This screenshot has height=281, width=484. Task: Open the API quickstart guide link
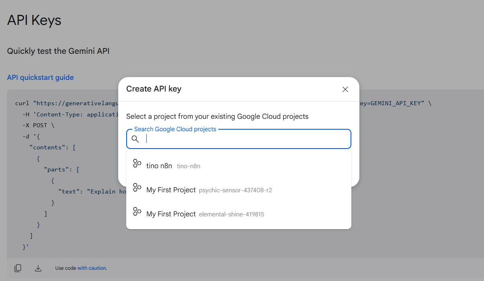click(x=40, y=77)
